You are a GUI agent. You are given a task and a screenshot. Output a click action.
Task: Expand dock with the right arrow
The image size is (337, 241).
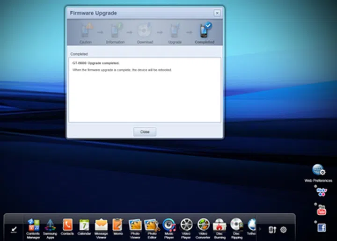point(260,229)
